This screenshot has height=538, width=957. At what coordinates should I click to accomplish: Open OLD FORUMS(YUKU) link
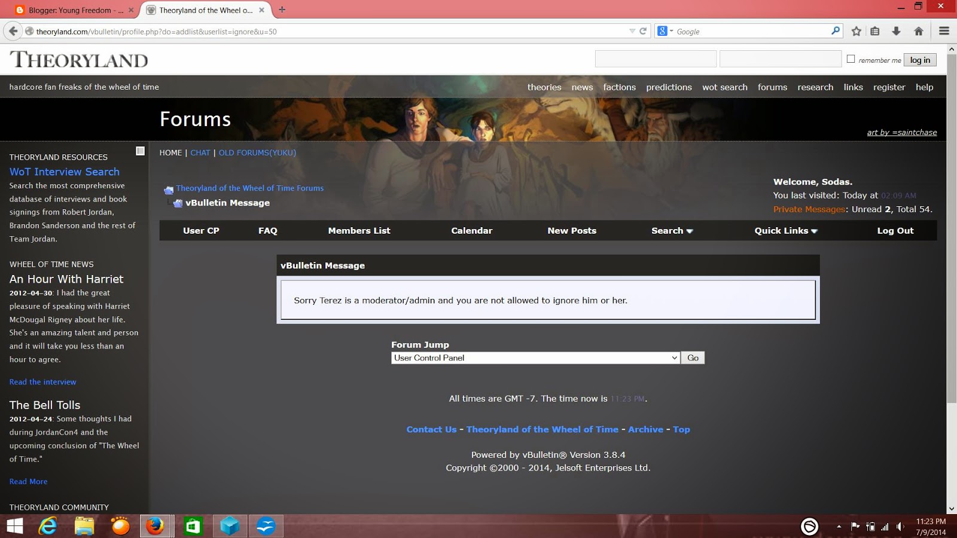point(257,152)
